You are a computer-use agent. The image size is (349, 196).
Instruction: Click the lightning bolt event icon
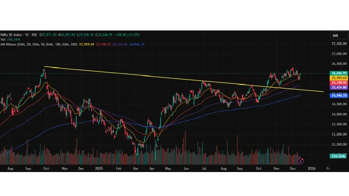pyautogui.click(x=301, y=161)
